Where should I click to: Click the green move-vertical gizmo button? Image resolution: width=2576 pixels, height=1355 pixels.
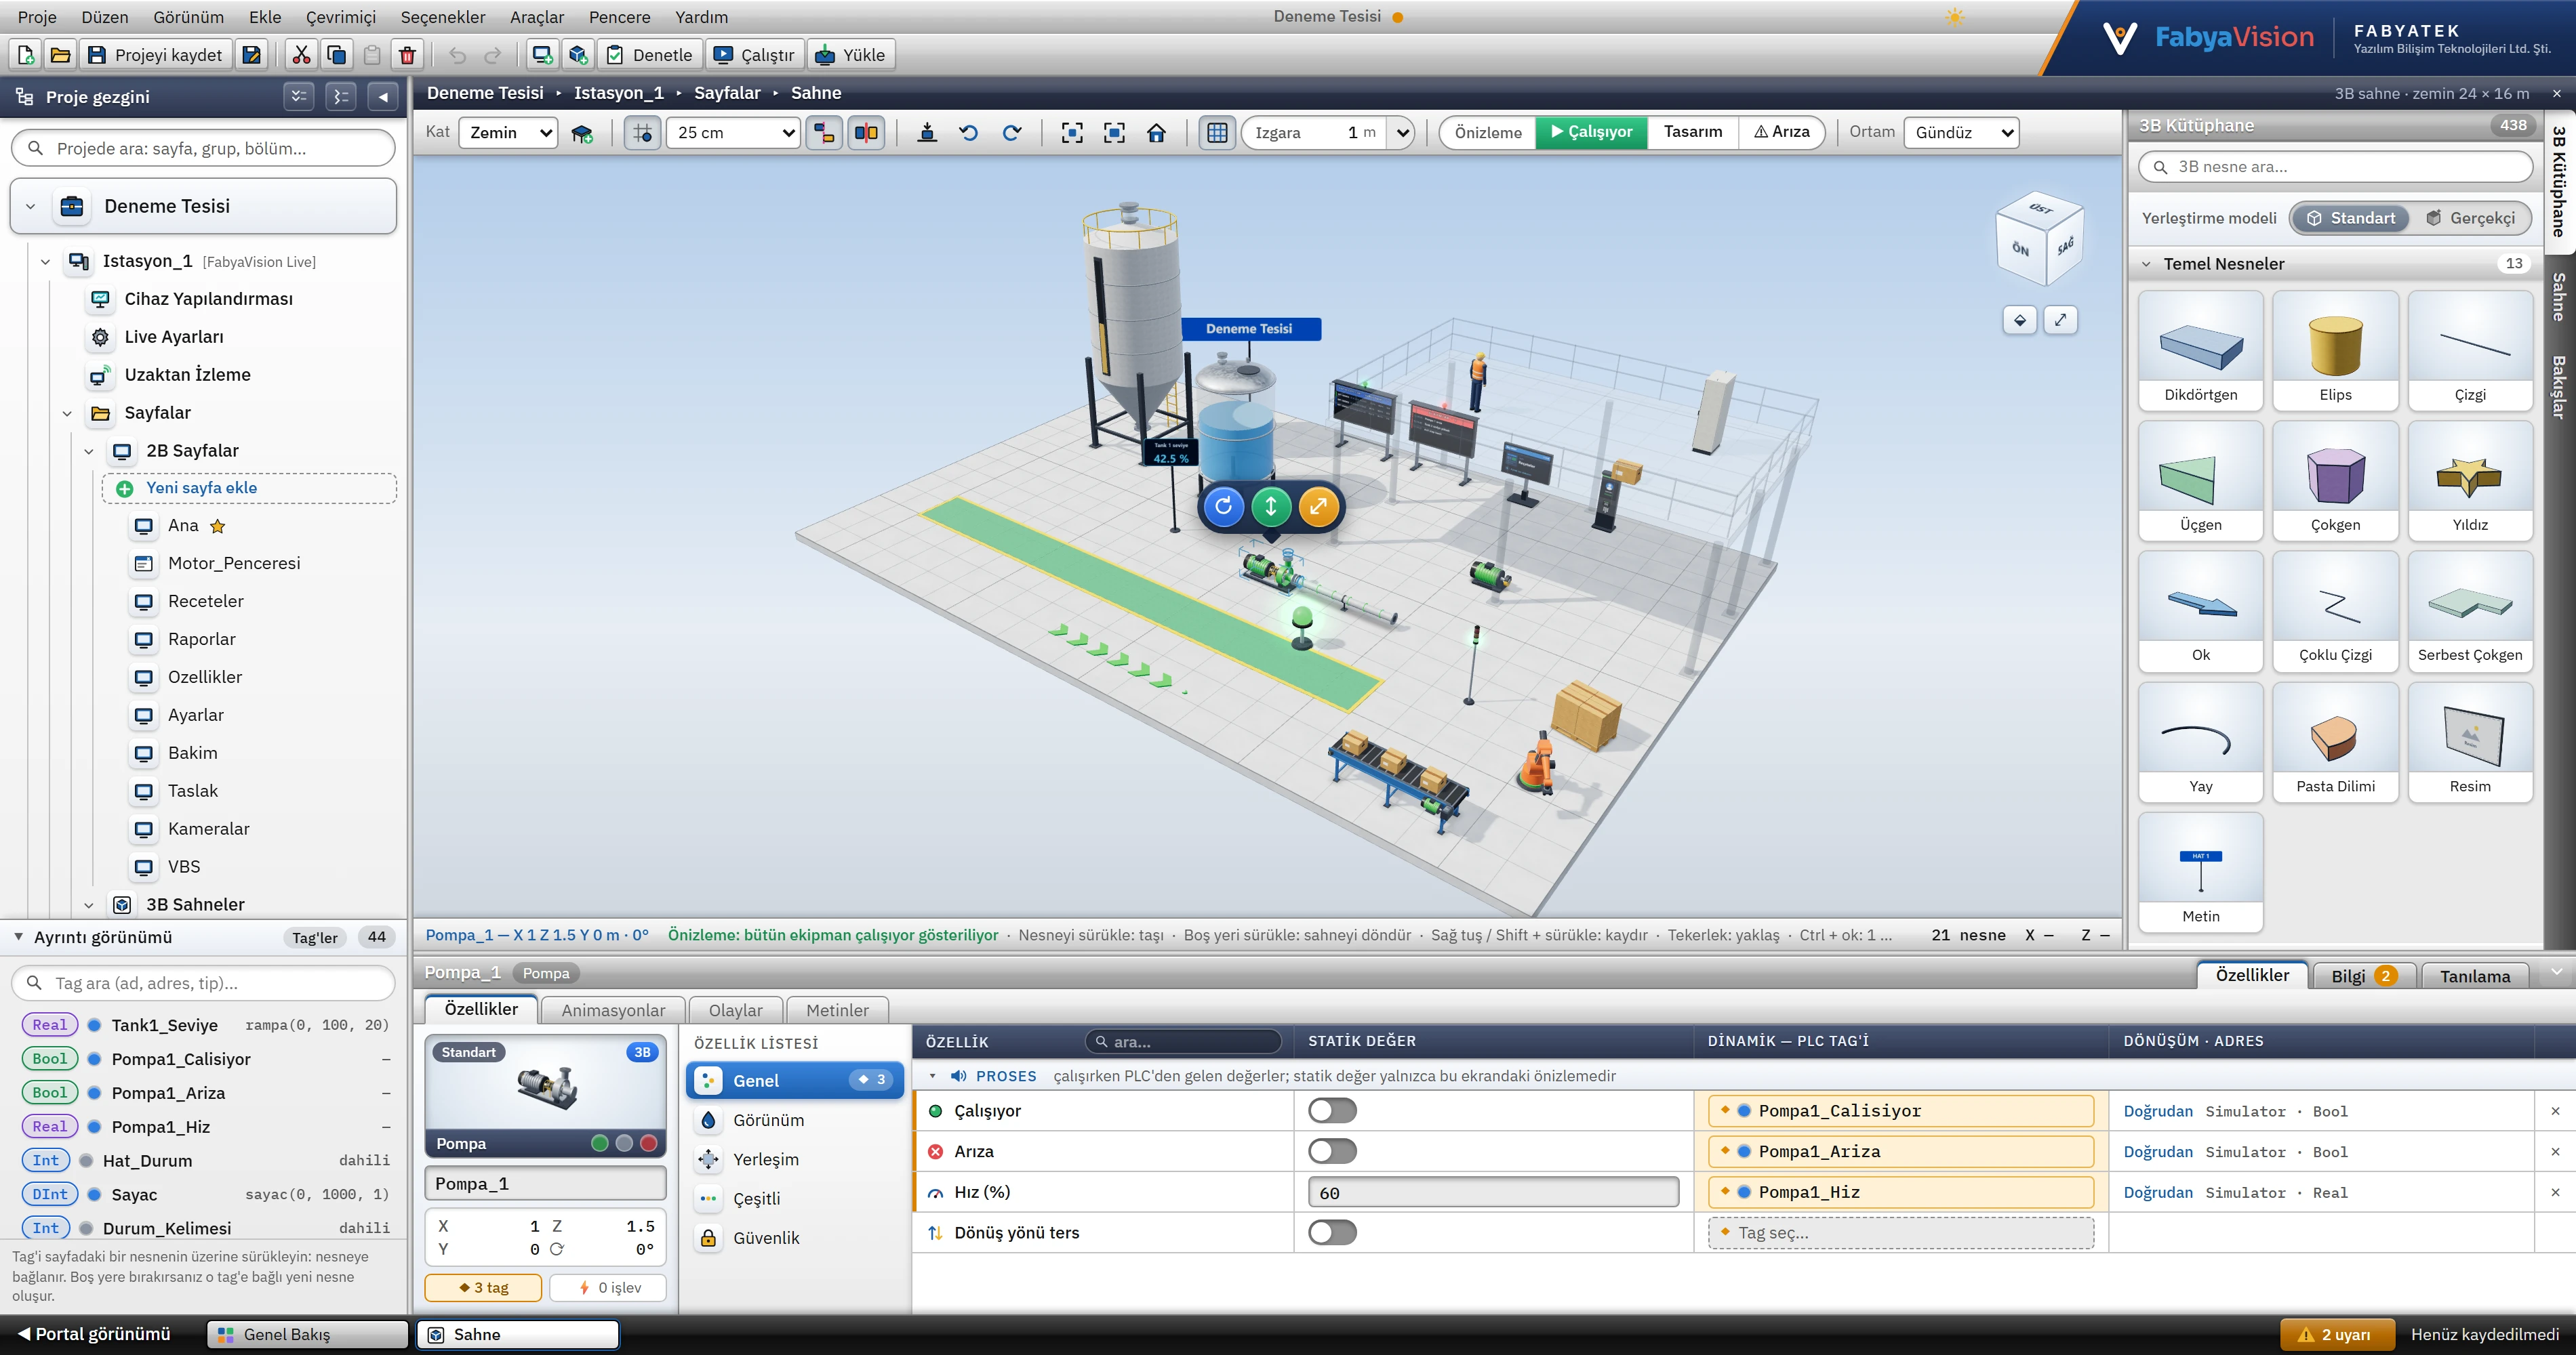coord(1271,505)
